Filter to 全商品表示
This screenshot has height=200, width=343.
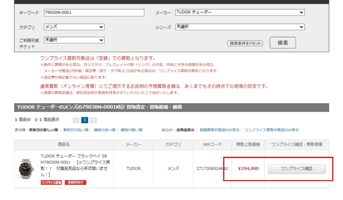click(x=185, y=130)
